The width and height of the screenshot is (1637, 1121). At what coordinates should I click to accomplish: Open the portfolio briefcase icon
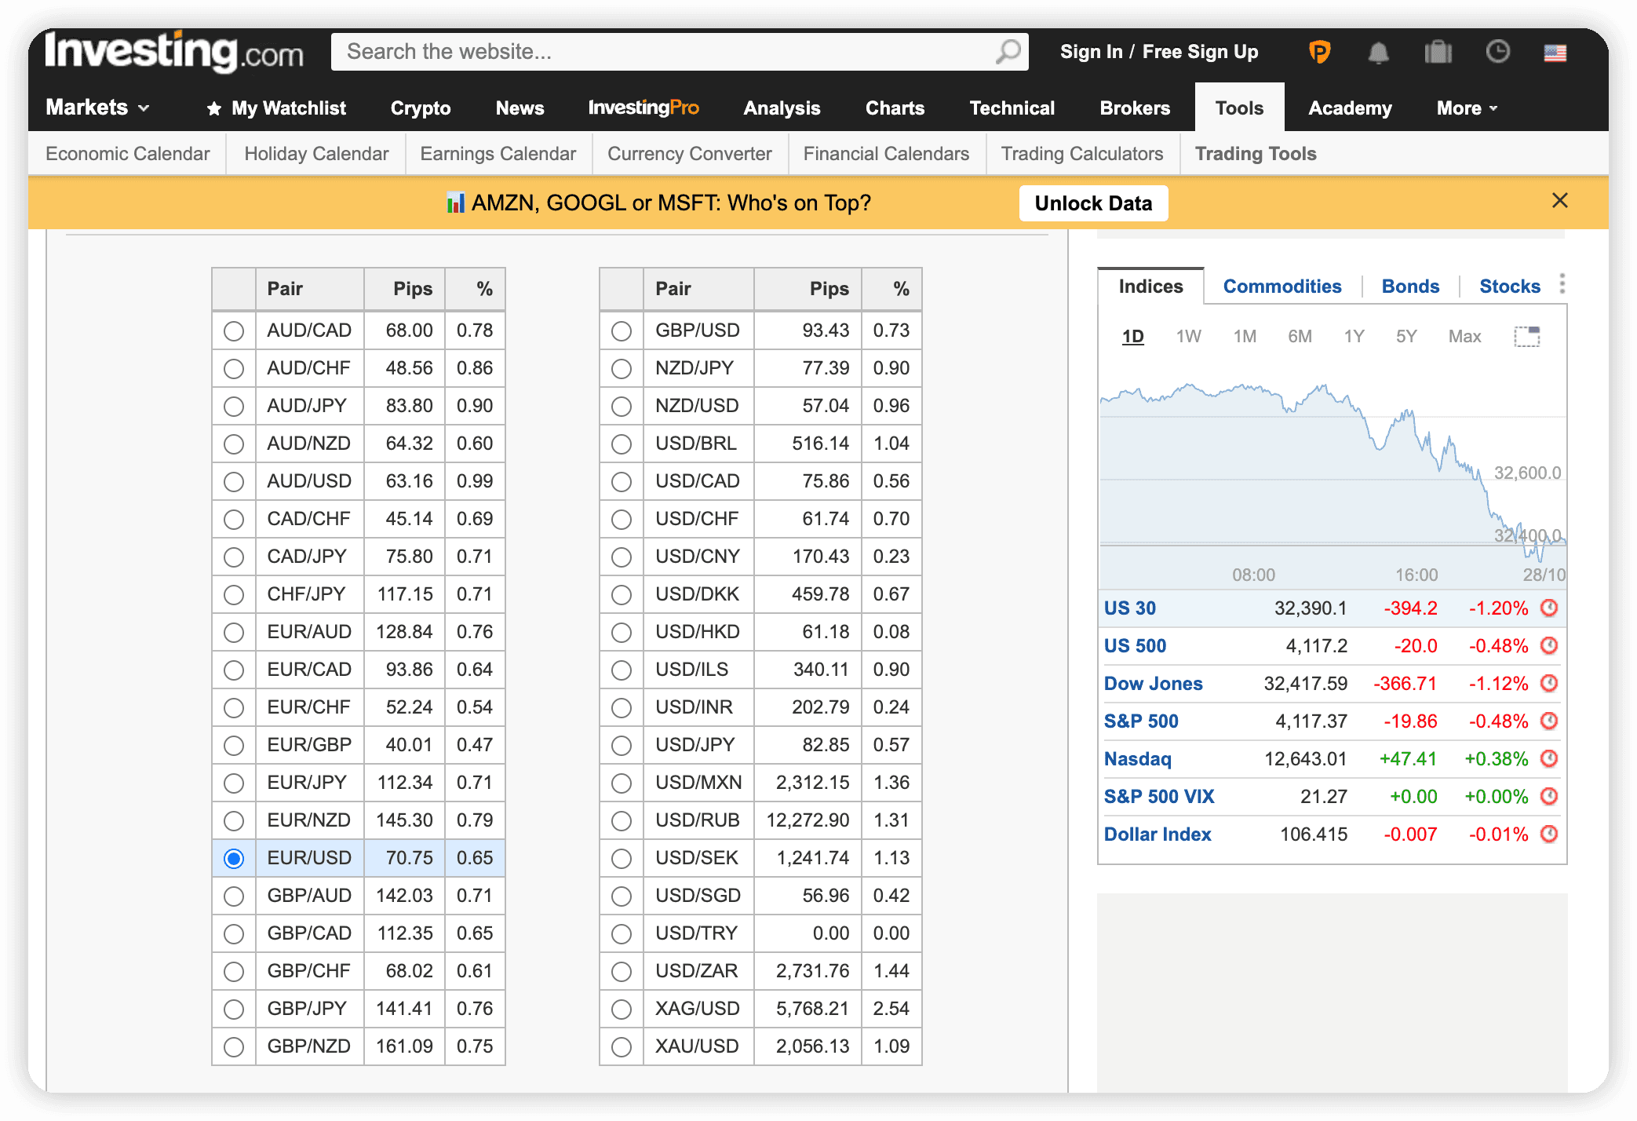tap(1438, 52)
